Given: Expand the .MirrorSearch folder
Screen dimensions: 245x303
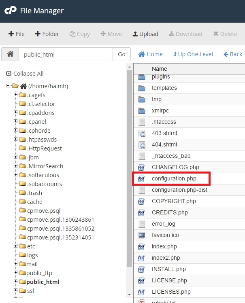Looking at the screenshot, I should [15, 165].
